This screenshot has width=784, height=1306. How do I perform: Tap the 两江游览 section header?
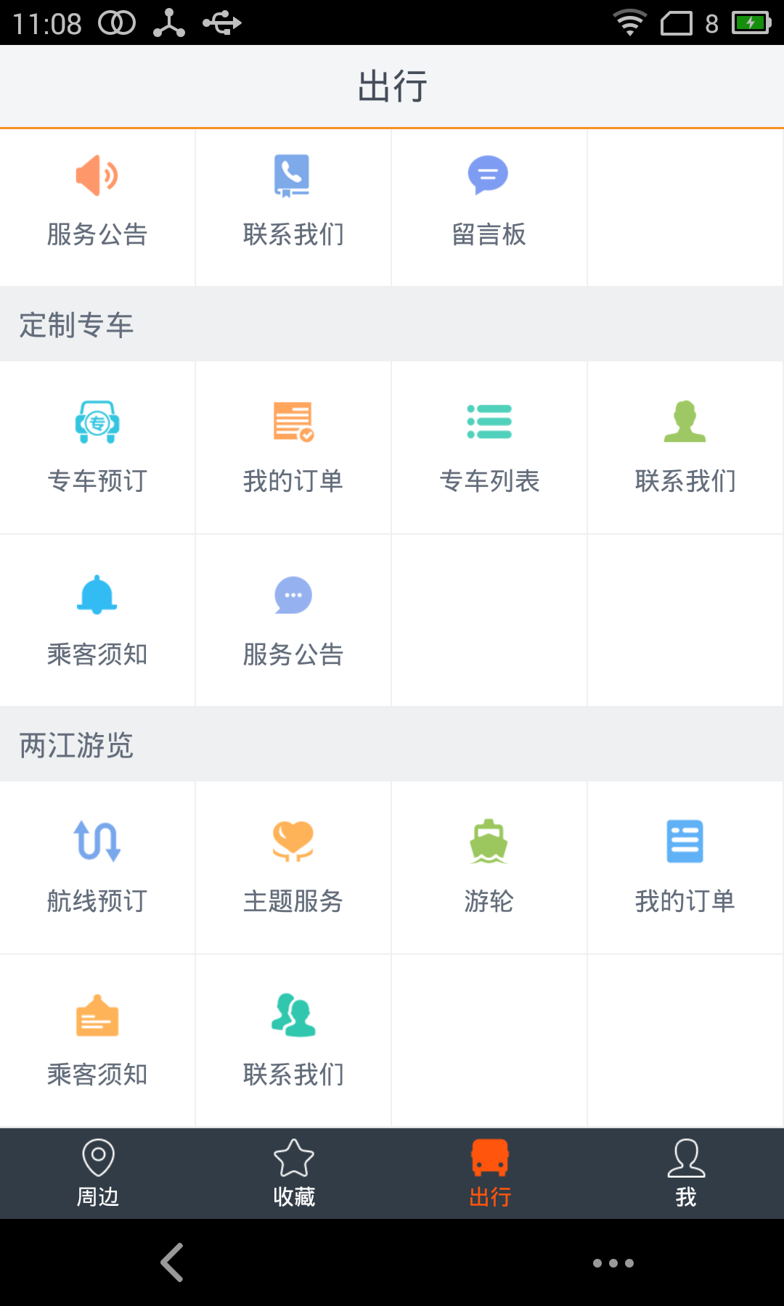tap(76, 745)
